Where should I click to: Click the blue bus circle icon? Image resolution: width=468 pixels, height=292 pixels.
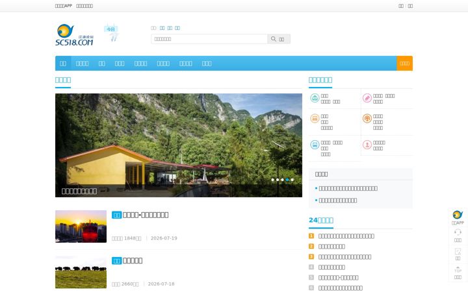[x=315, y=145]
